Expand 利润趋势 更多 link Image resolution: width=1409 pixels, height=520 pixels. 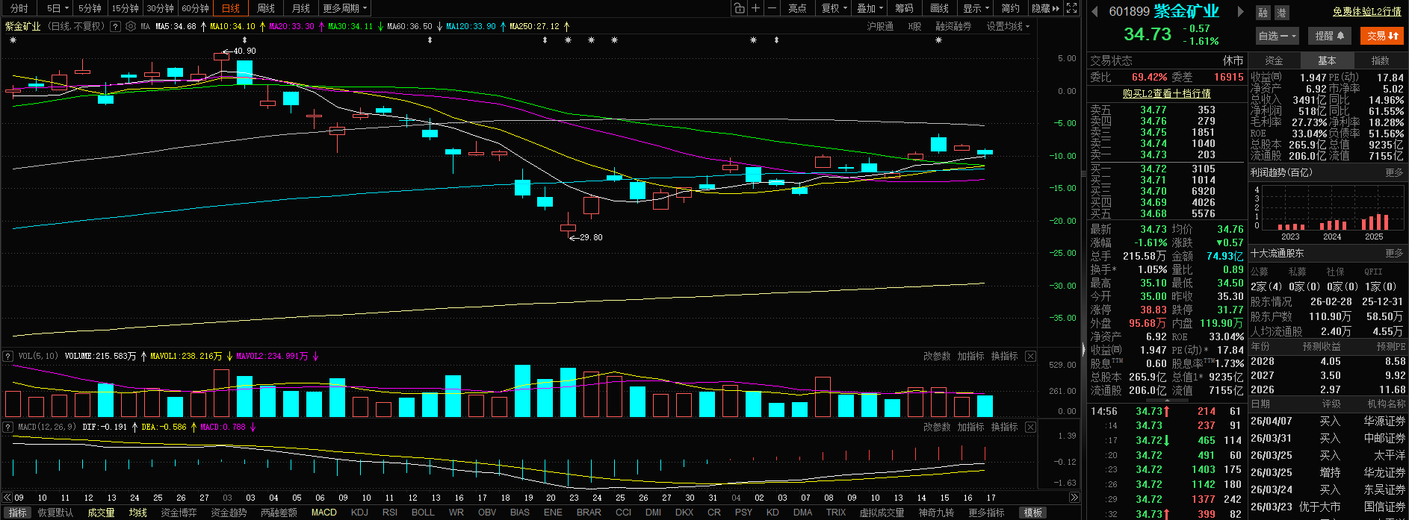pos(1394,172)
